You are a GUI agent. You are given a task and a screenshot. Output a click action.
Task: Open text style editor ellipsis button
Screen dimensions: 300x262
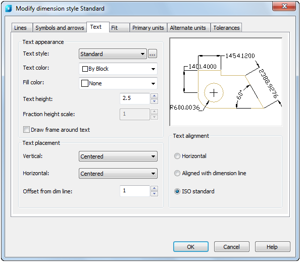[153, 54]
